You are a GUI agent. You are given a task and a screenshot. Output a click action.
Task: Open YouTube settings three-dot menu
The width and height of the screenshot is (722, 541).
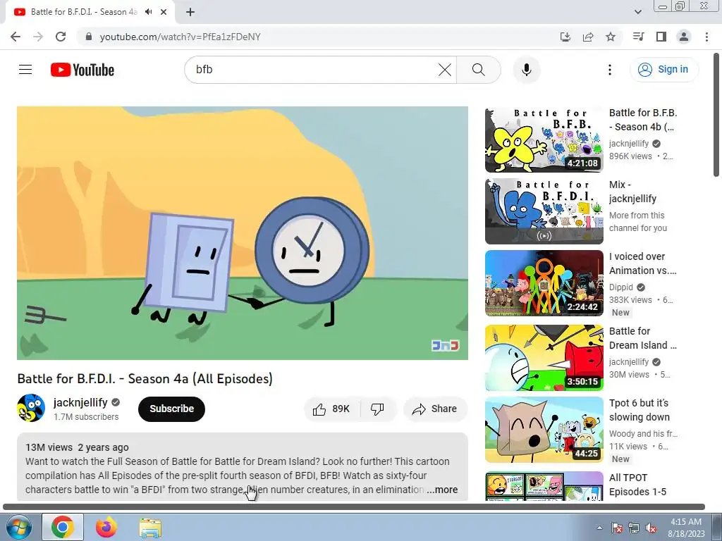(x=610, y=70)
